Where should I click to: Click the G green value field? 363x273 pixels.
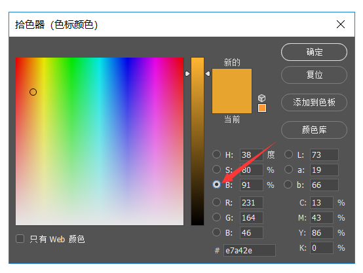252,218
